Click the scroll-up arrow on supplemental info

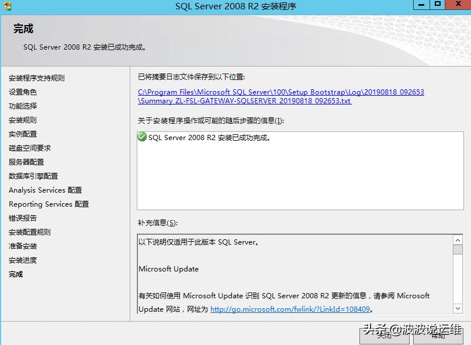pyautogui.click(x=457, y=239)
